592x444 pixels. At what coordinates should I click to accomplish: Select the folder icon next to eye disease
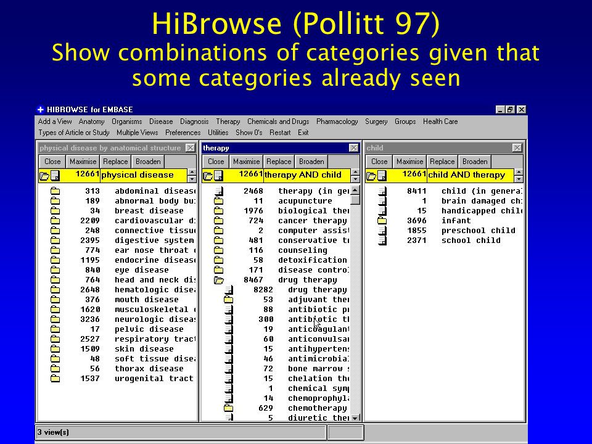55,269
